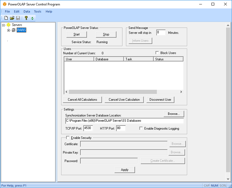Click the users list horizontal scrollbar thumb
Image resolution: width=232 pixels, height=188 pixels.
[113, 92]
